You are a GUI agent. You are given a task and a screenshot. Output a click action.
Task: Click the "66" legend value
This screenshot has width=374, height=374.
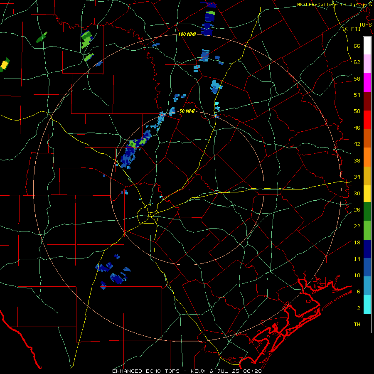pos(357,46)
